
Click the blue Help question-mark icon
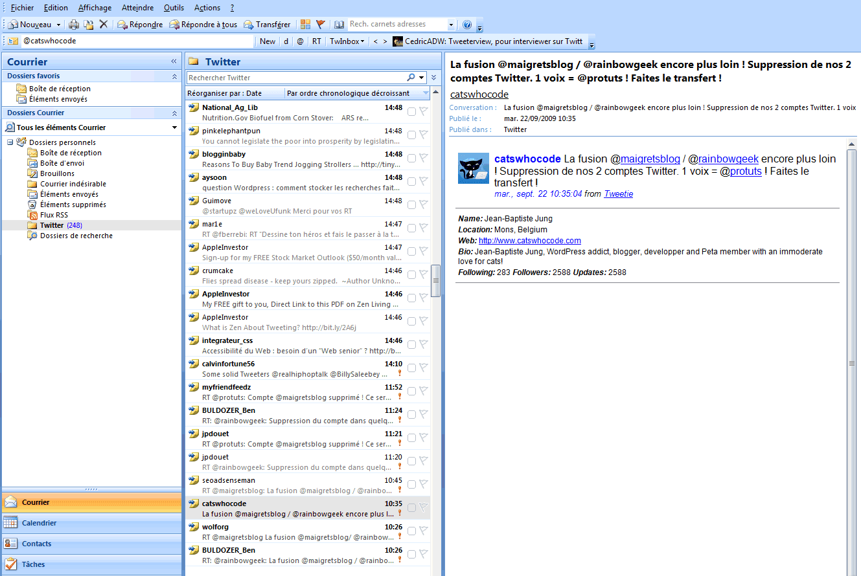467,25
